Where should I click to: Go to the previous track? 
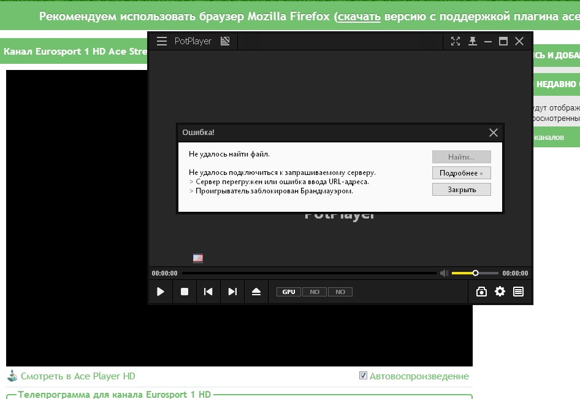208,292
